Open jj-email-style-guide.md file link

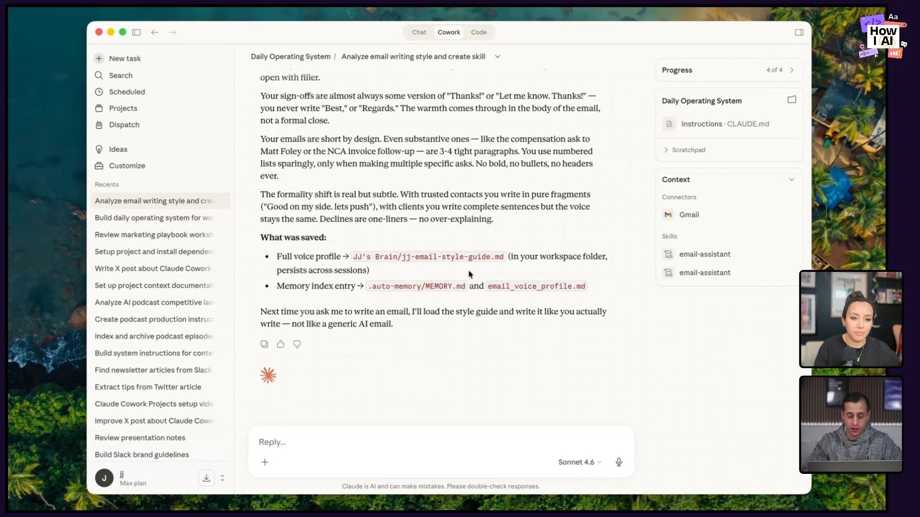click(x=428, y=257)
